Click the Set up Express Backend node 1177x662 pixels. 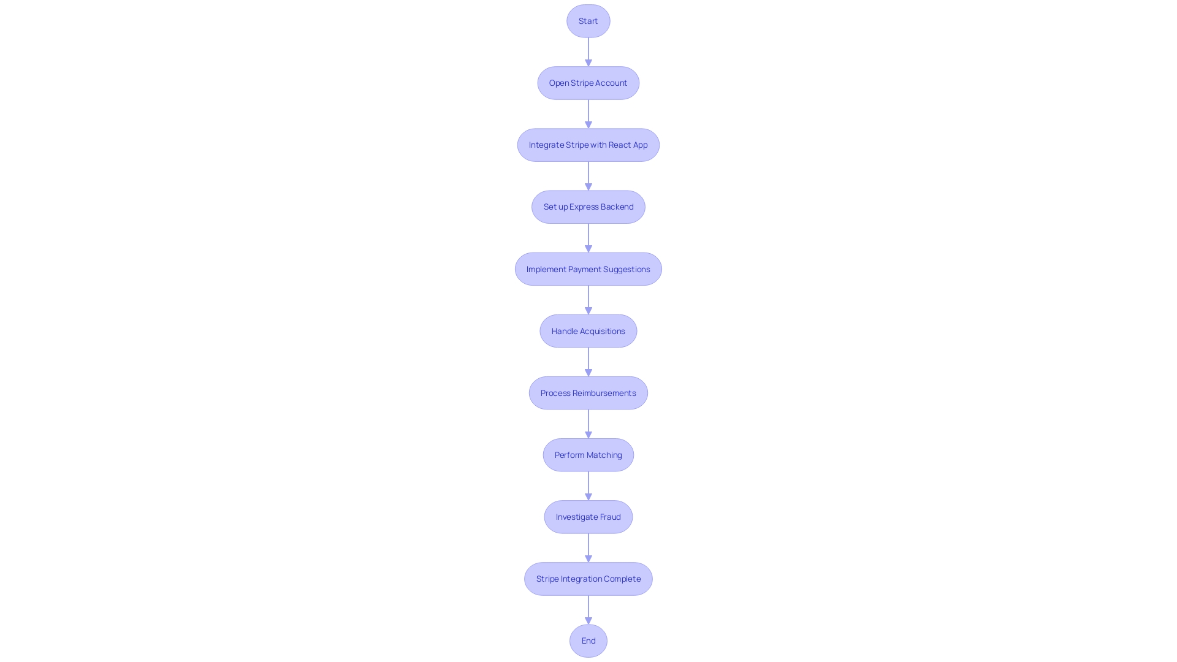coord(588,206)
